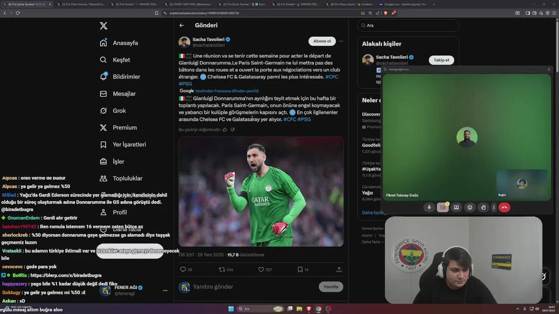Open Goodfellas trending topic
The height and width of the screenshot is (314, 559).
click(371, 145)
